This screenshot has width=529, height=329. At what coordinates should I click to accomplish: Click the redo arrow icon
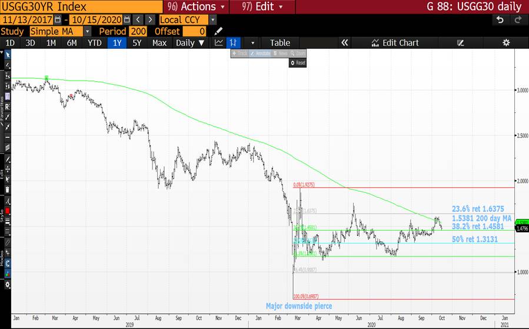point(518,19)
